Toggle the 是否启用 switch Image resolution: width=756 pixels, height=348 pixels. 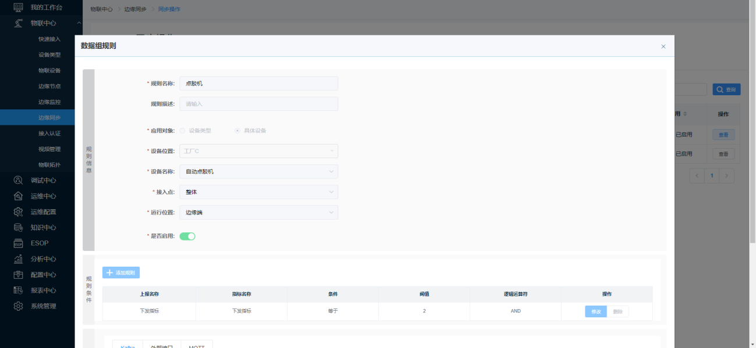(187, 236)
